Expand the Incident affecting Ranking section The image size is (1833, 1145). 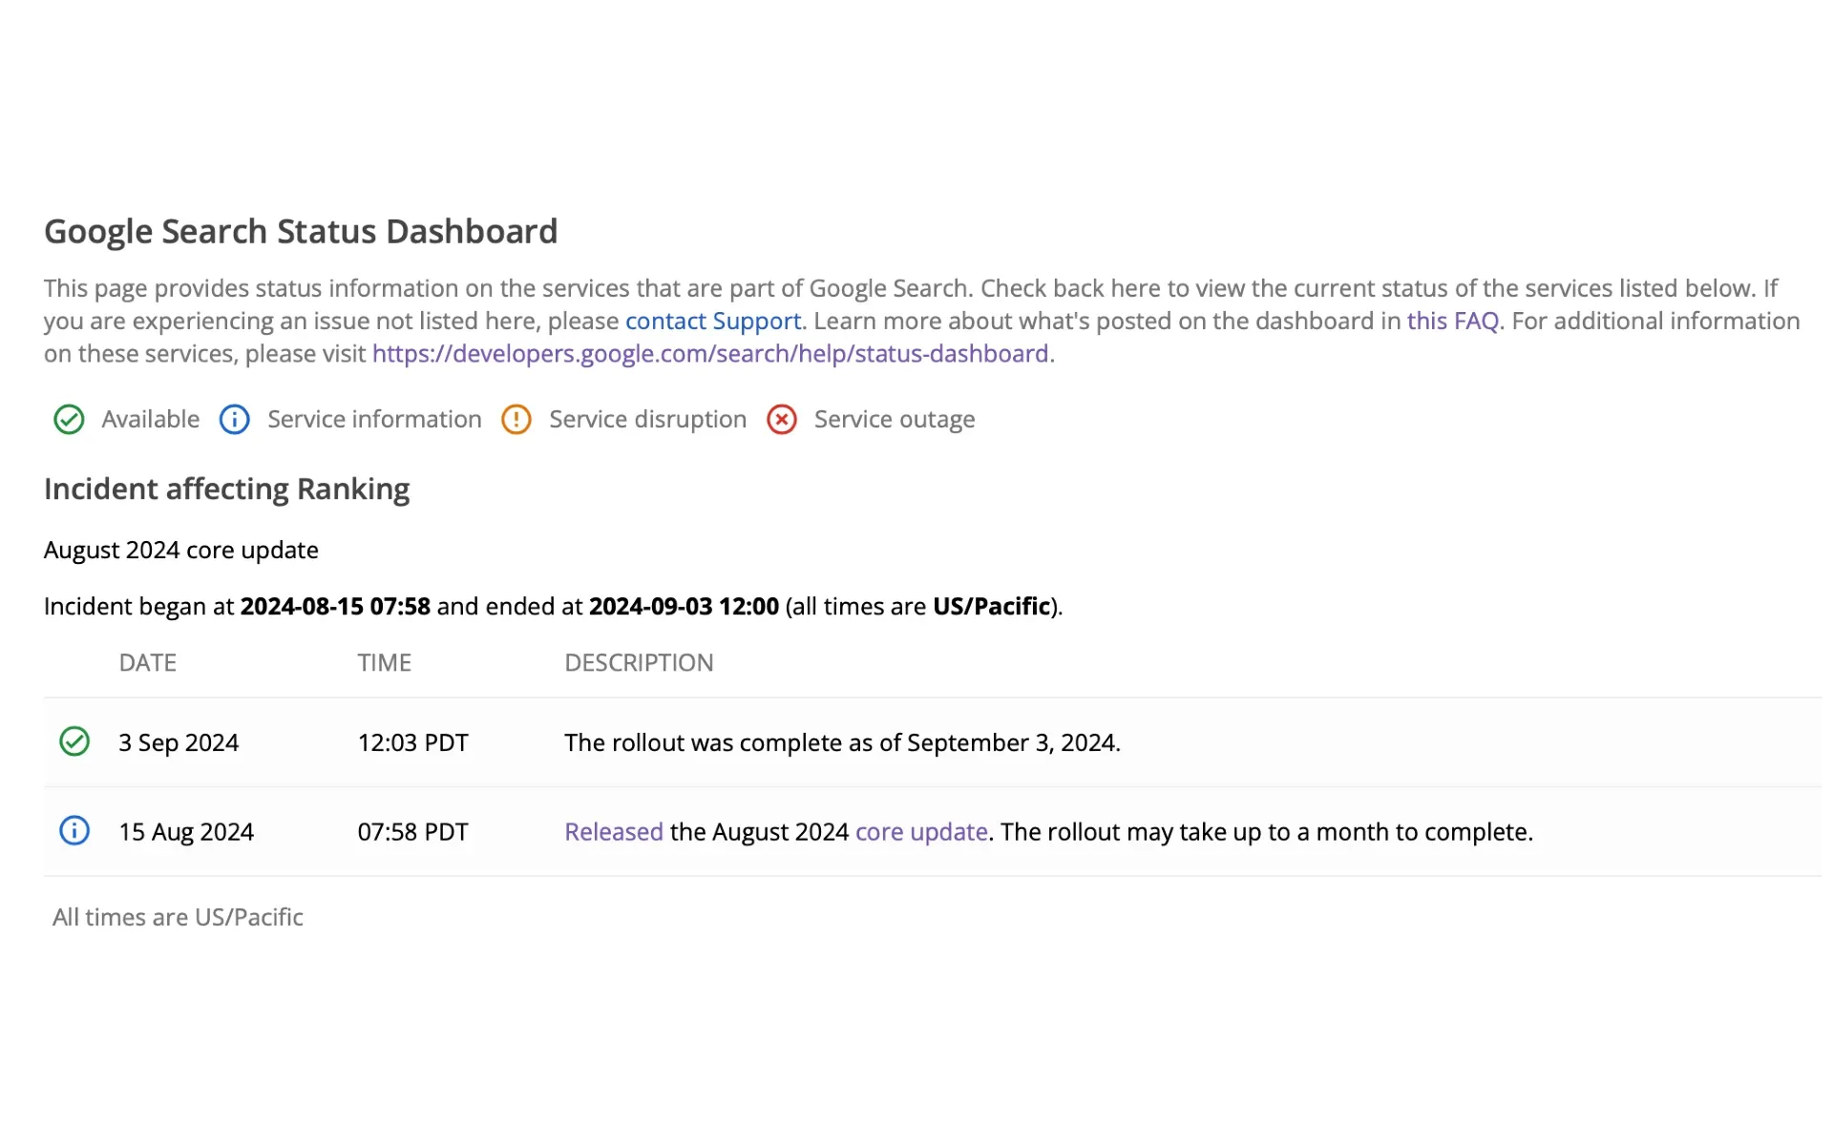pyautogui.click(x=227, y=487)
